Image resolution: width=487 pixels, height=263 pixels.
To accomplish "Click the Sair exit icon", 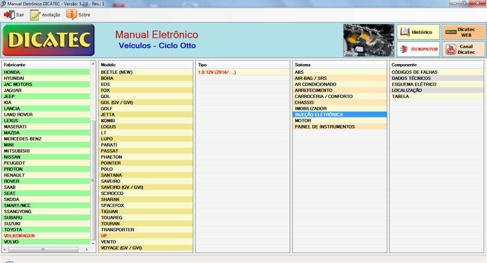I will [x=10, y=15].
